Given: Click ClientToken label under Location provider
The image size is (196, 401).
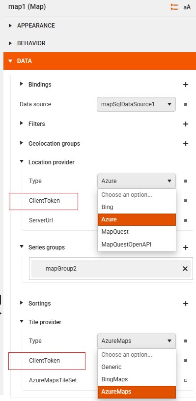Looking at the screenshot, I should point(44,201).
